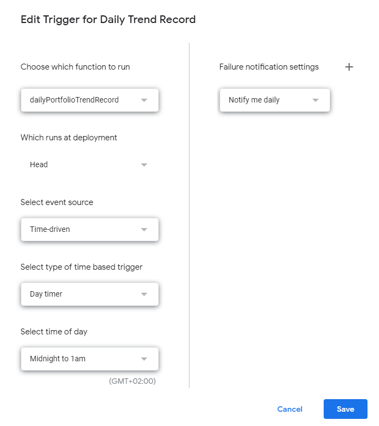Click arrow icon beside Midnight to 1am
The image size is (379, 426).
144,359
